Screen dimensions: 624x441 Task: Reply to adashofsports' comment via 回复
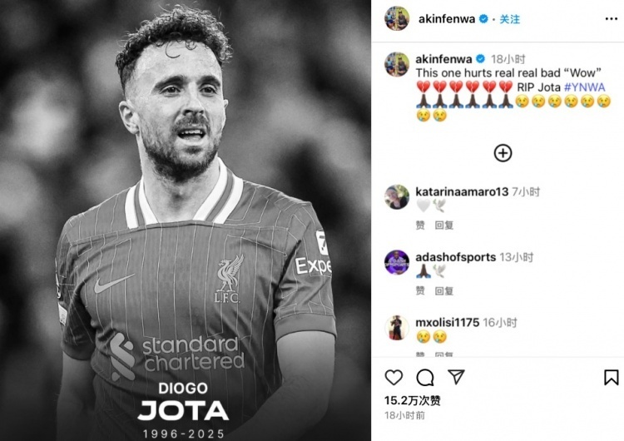[444, 291]
